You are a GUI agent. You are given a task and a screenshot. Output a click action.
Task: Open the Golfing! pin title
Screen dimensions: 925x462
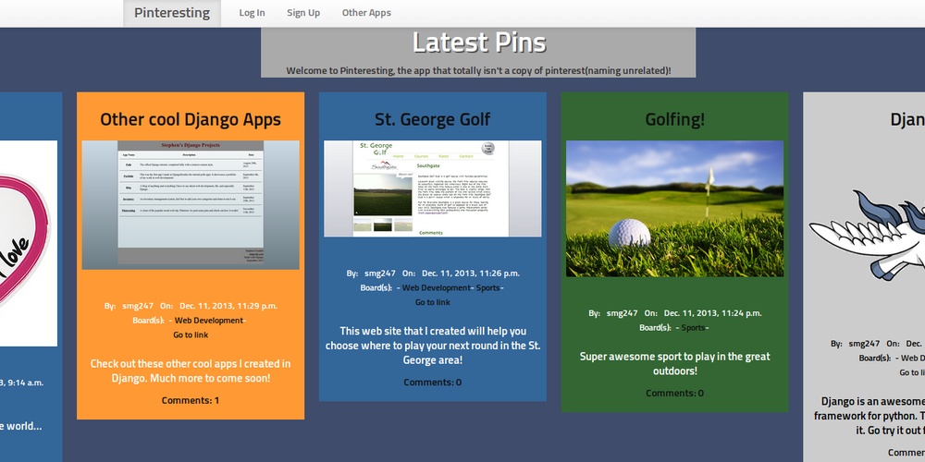674,119
